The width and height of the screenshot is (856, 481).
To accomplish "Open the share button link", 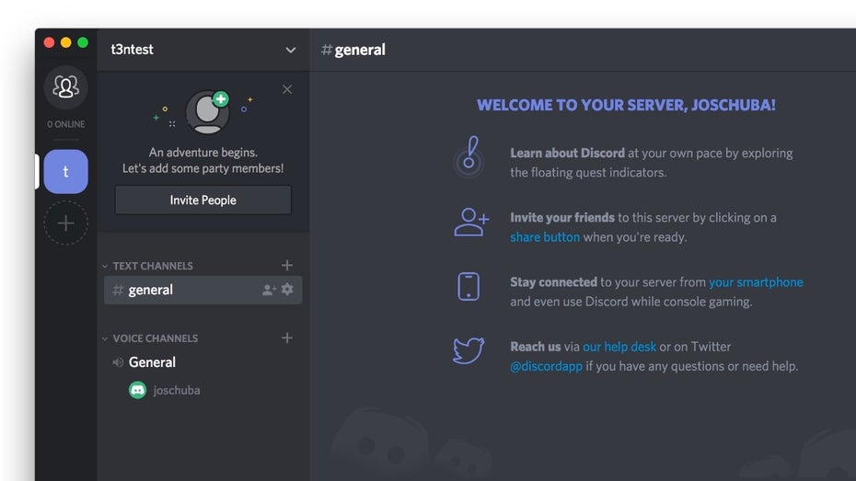I will (545, 237).
